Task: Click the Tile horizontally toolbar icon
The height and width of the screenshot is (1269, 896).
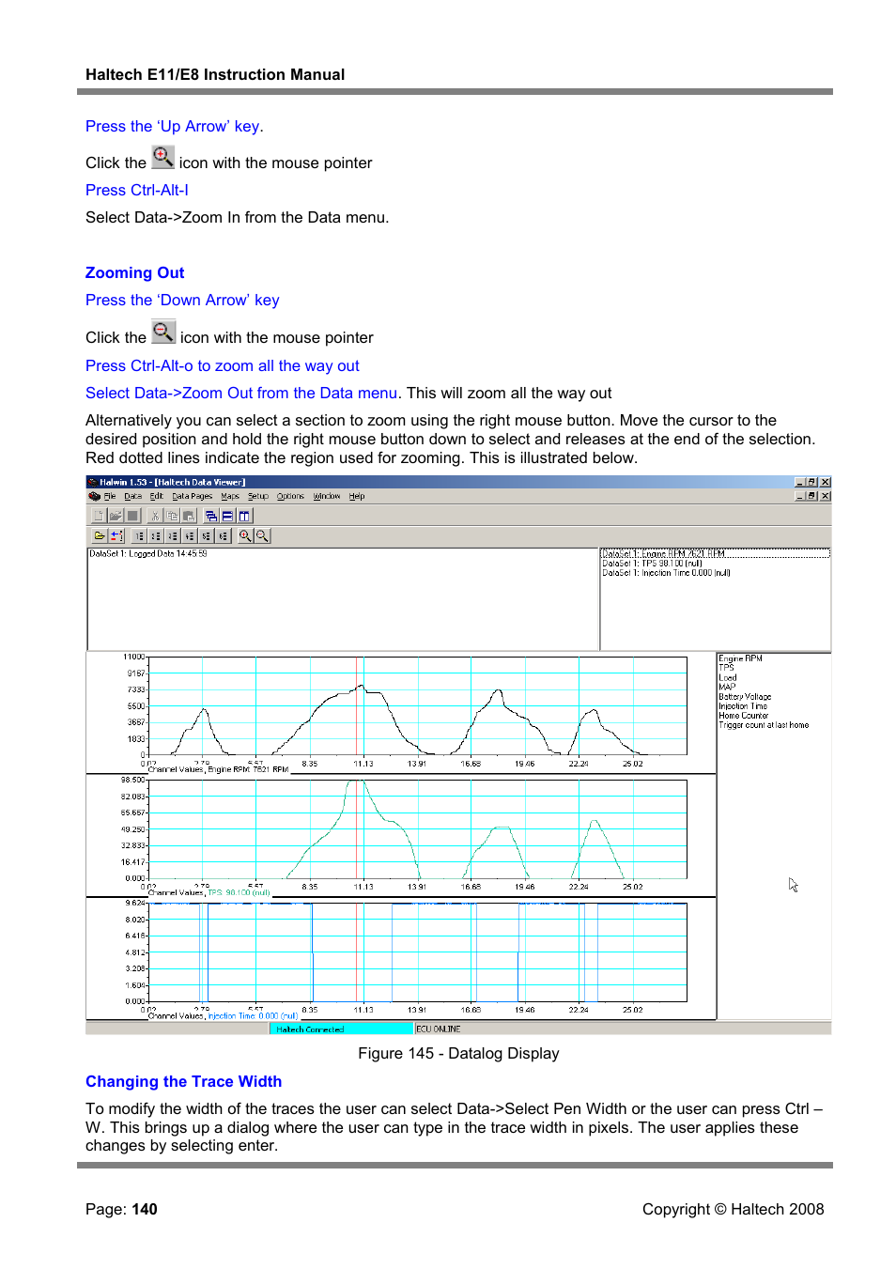Action: (x=228, y=516)
